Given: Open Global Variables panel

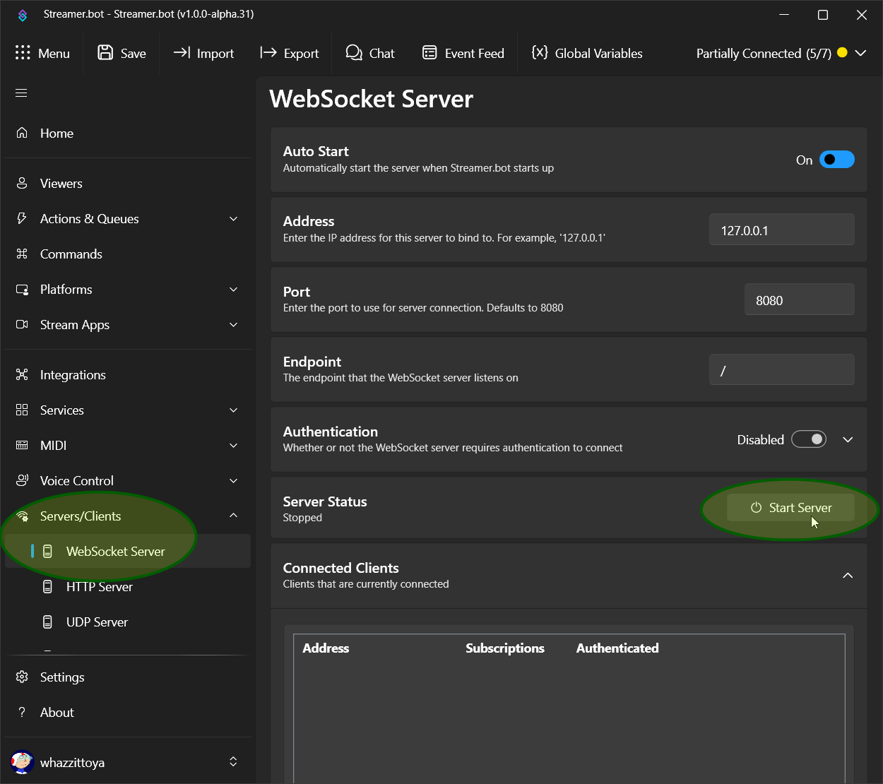Looking at the screenshot, I should (587, 53).
